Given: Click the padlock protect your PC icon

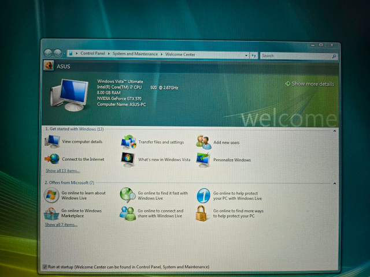Looking at the screenshot, I should pyautogui.click(x=201, y=214).
